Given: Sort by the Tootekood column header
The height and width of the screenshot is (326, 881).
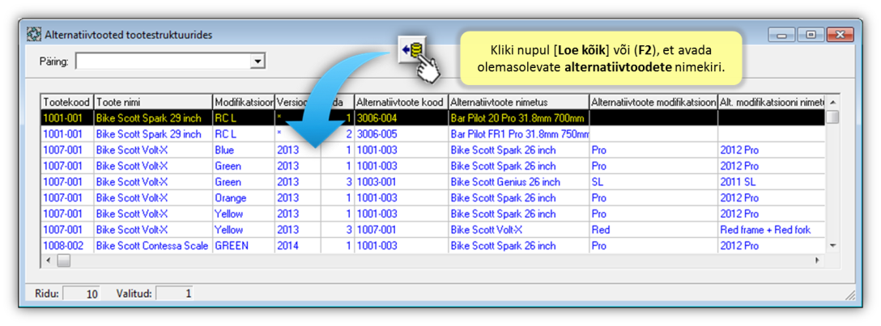Looking at the screenshot, I should (x=67, y=102).
